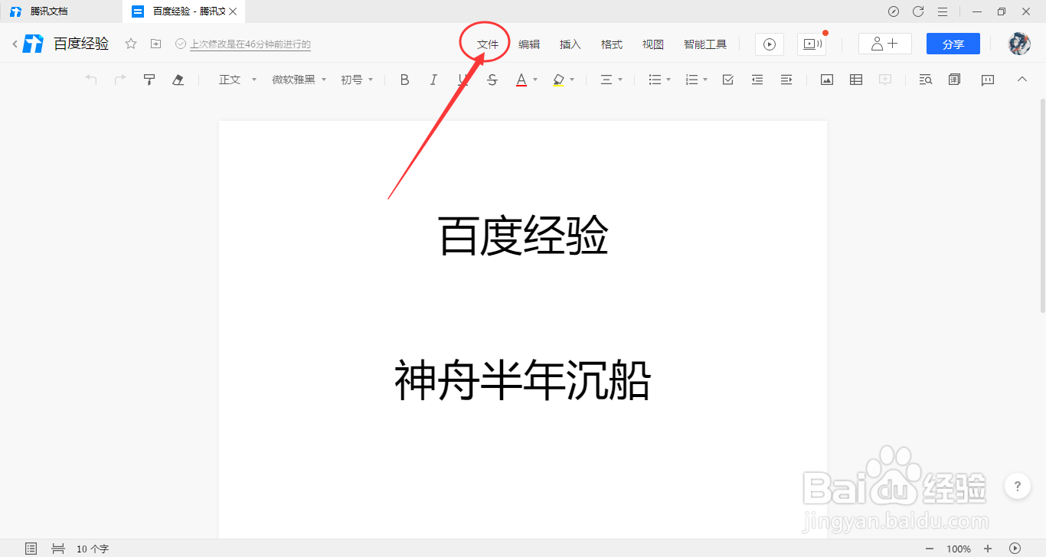The image size is (1046, 557).
Task: Toggle page break view icon
Action: pyautogui.click(x=57, y=549)
